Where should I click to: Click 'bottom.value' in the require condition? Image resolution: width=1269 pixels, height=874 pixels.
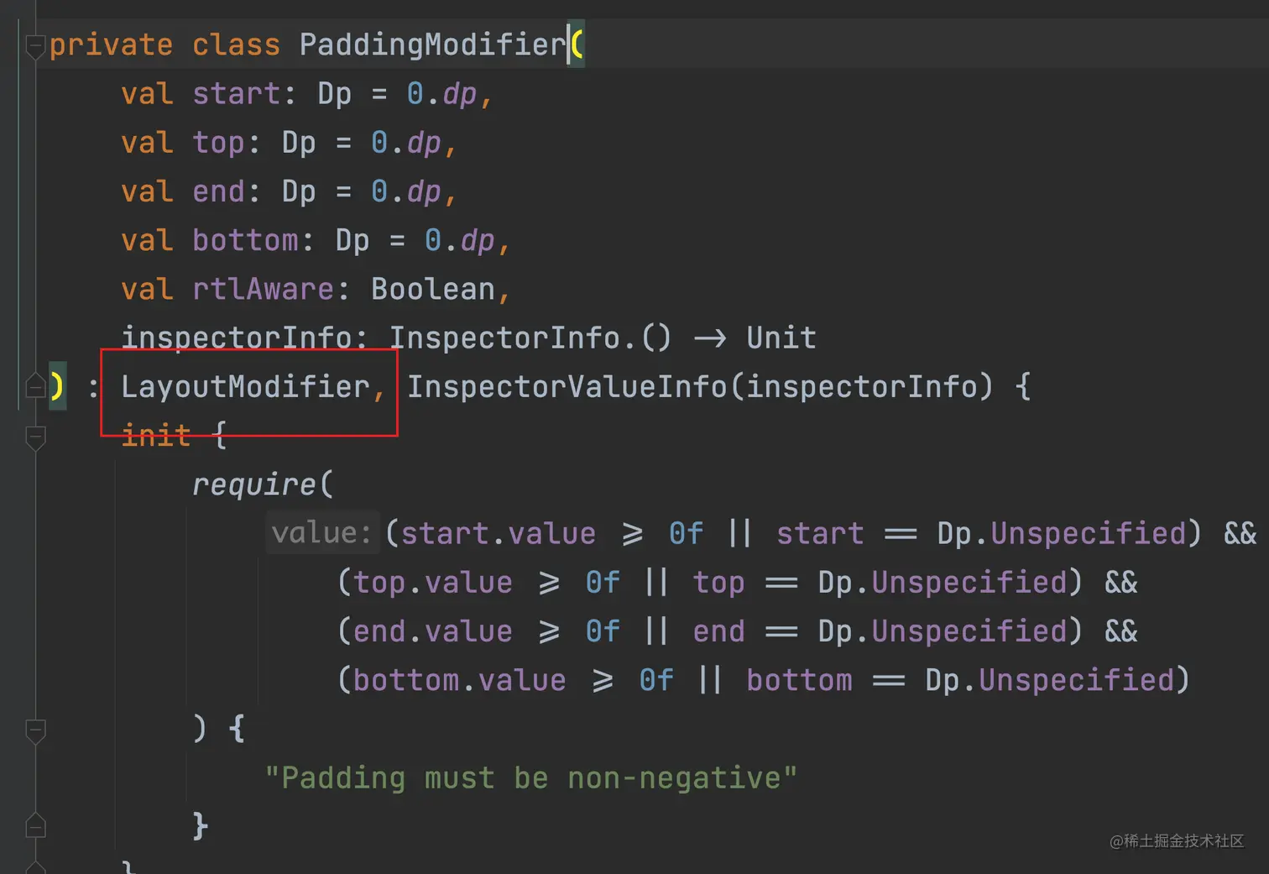pos(460,679)
